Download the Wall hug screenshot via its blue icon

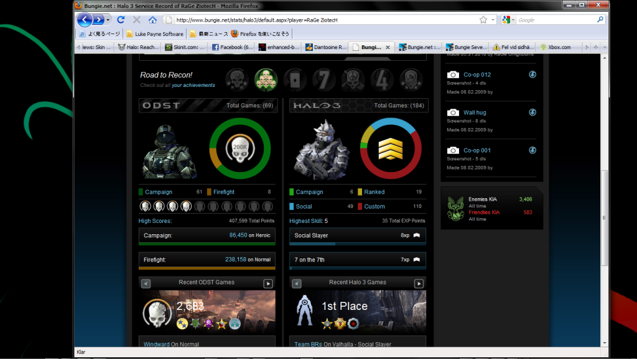point(532,112)
